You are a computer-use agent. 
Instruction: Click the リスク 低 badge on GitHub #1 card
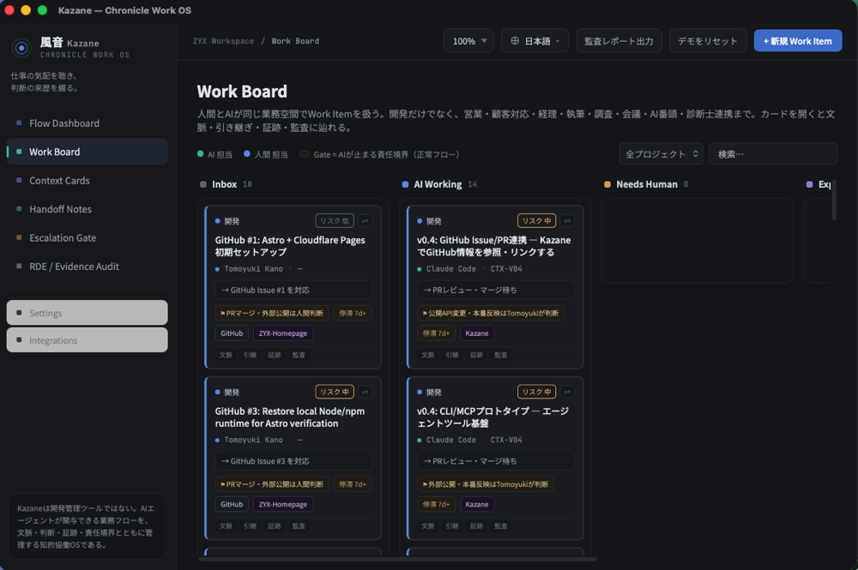point(335,221)
